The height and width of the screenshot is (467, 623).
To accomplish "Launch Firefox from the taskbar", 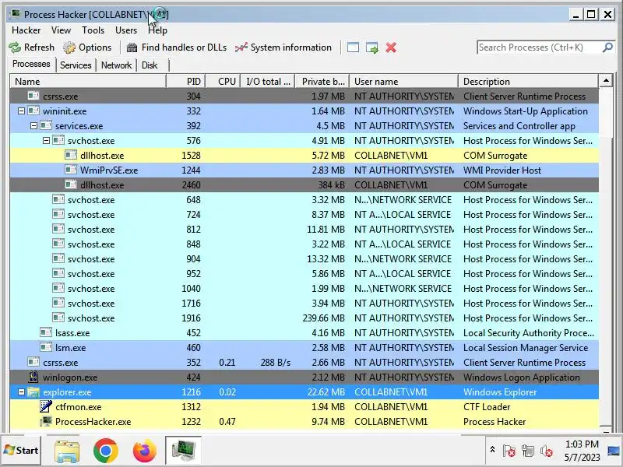I will coord(144,451).
